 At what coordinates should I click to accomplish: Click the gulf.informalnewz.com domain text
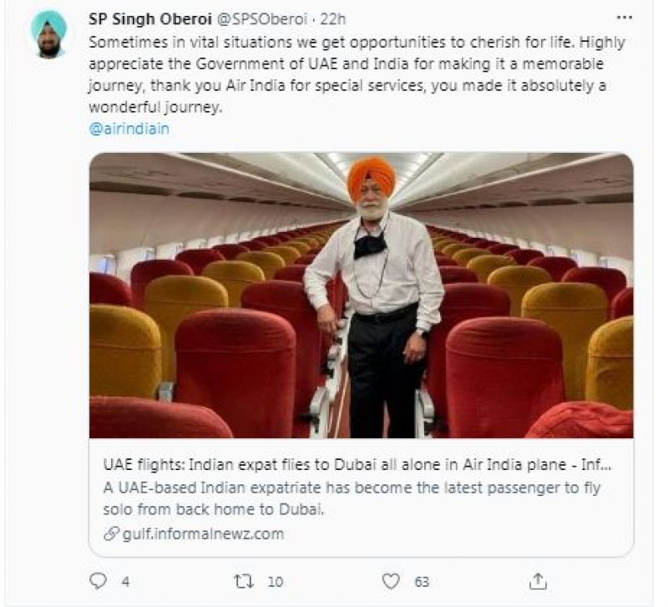200,534
